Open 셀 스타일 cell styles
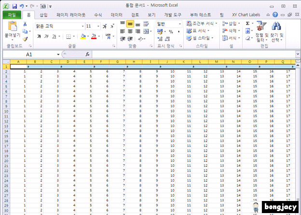The height and width of the screenshot is (215, 301). coord(200,38)
